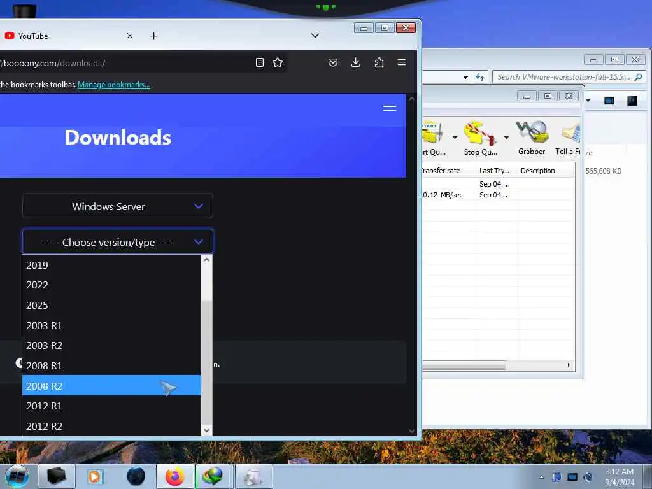This screenshot has width=652, height=489.
Task: Open the site's hamburger navigation menu
Action: click(x=389, y=108)
